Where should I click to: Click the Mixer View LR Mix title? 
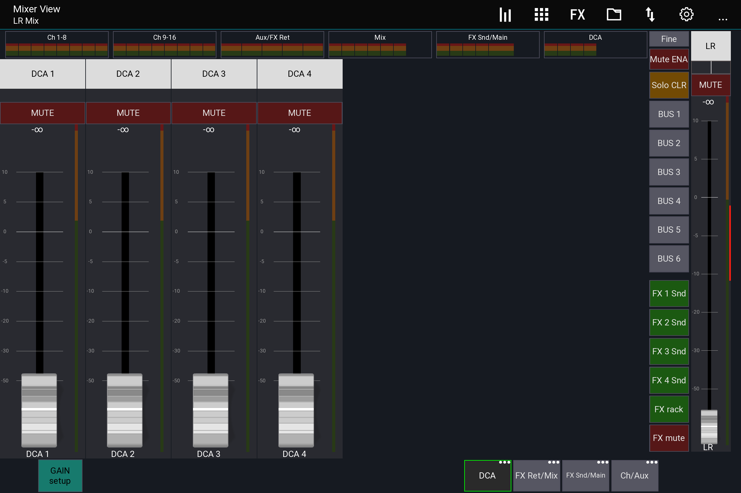pyautogui.click(x=36, y=15)
